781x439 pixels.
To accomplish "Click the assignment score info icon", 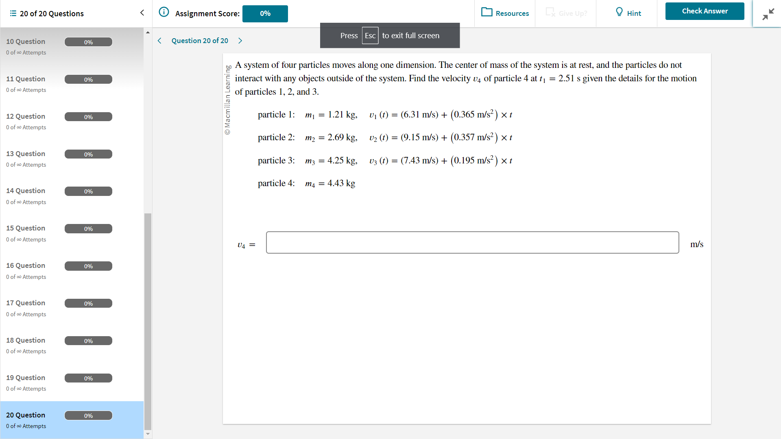I will (164, 12).
